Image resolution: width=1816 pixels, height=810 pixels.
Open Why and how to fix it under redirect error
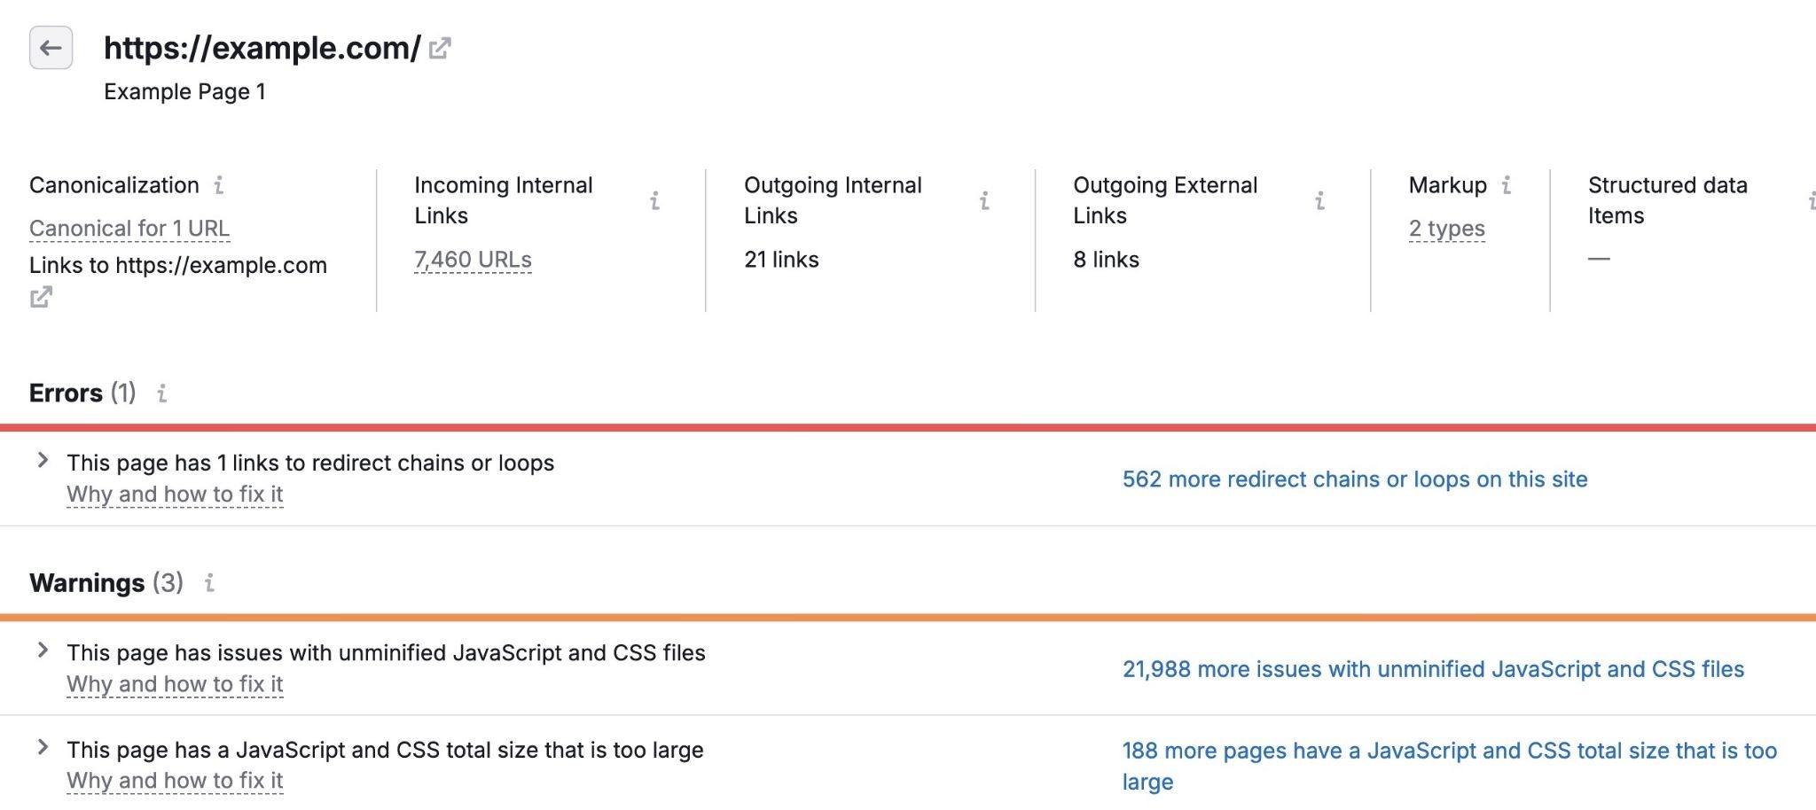pyautogui.click(x=174, y=494)
